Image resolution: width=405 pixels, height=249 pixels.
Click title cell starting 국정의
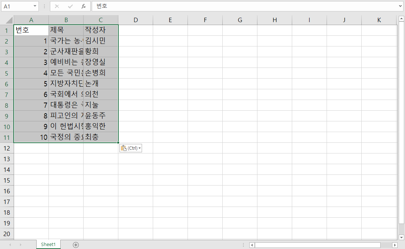(x=66, y=137)
